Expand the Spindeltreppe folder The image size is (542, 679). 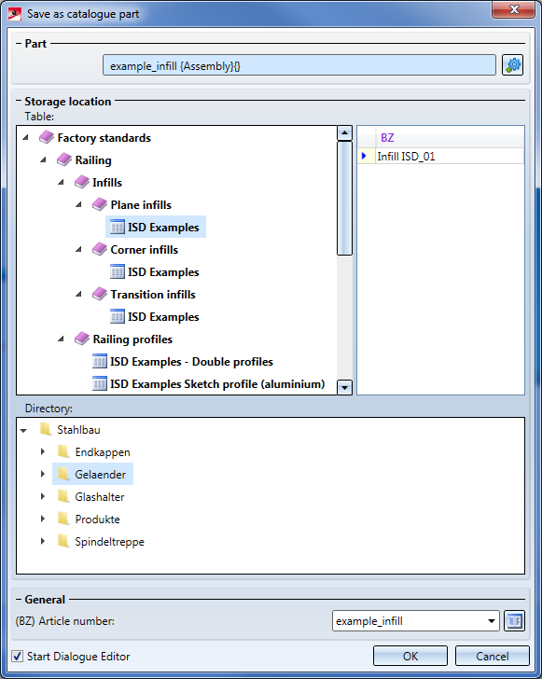pyautogui.click(x=43, y=541)
